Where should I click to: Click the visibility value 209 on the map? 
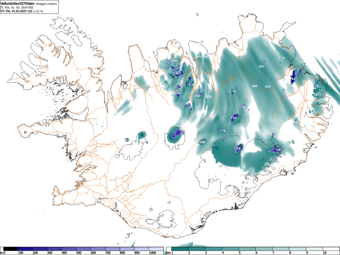tap(174, 61)
